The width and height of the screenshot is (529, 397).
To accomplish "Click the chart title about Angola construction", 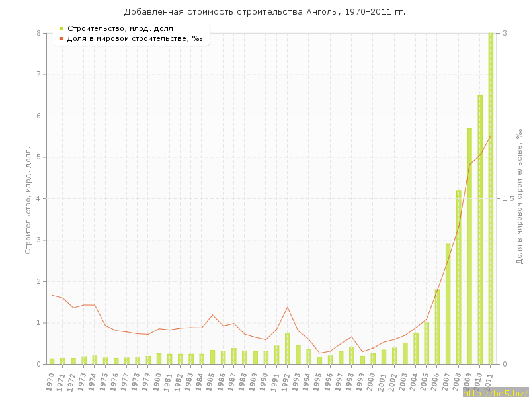I will 264,12.
